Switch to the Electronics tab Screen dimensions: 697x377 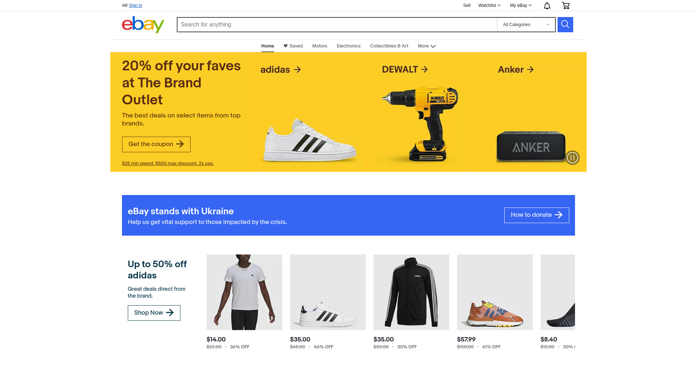tap(348, 46)
